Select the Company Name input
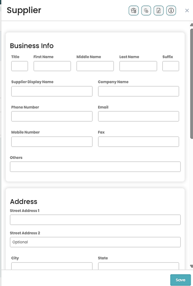The width and height of the screenshot is (193, 286). 138,91
